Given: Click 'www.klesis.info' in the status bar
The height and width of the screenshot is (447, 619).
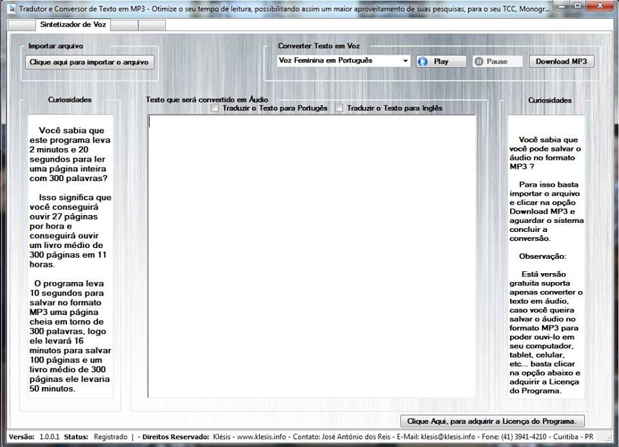Looking at the screenshot, I should tap(261, 437).
